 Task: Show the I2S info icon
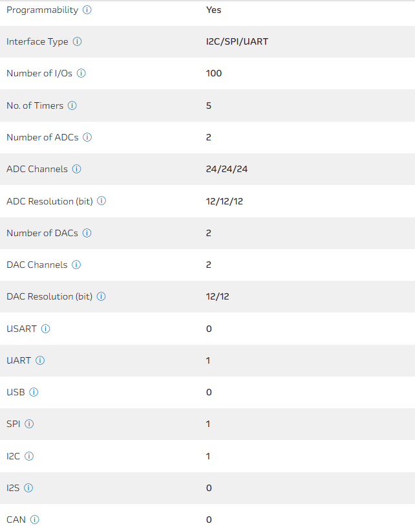click(x=28, y=488)
